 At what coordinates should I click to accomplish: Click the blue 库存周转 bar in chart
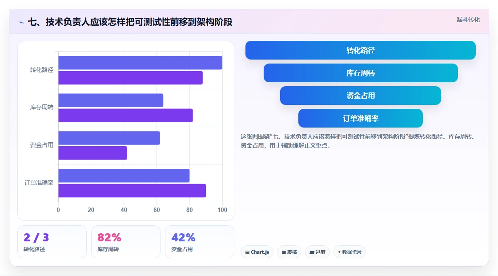[111, 100]
